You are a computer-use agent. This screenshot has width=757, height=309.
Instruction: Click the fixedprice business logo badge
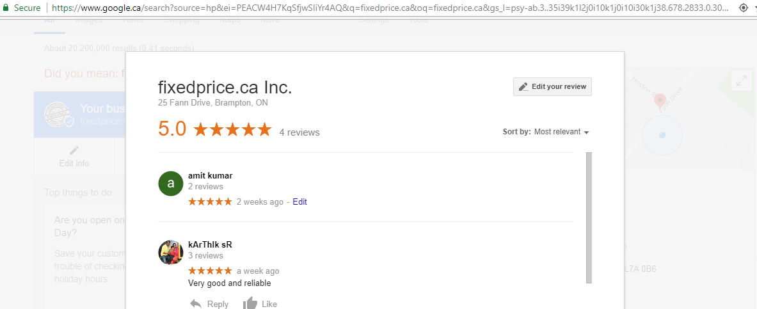tap(58, 115)
